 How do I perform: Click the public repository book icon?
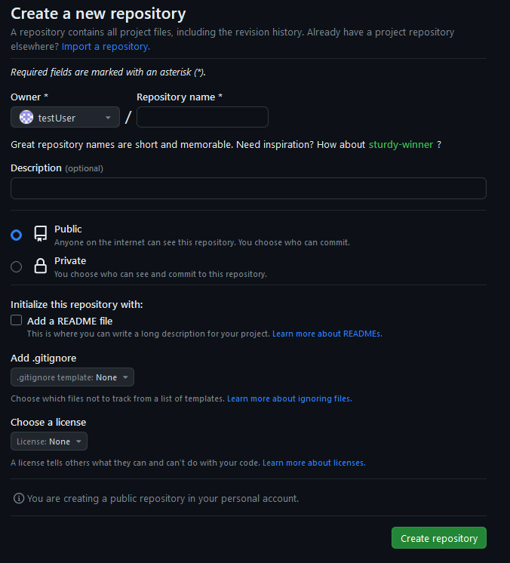point(40,235)
